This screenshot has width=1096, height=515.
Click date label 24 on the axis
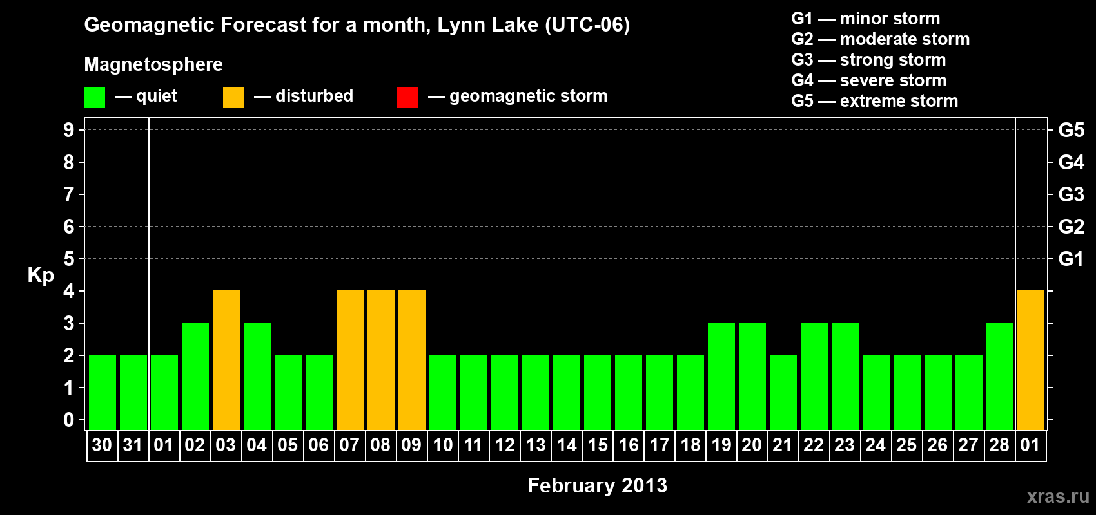pos(876,445)
